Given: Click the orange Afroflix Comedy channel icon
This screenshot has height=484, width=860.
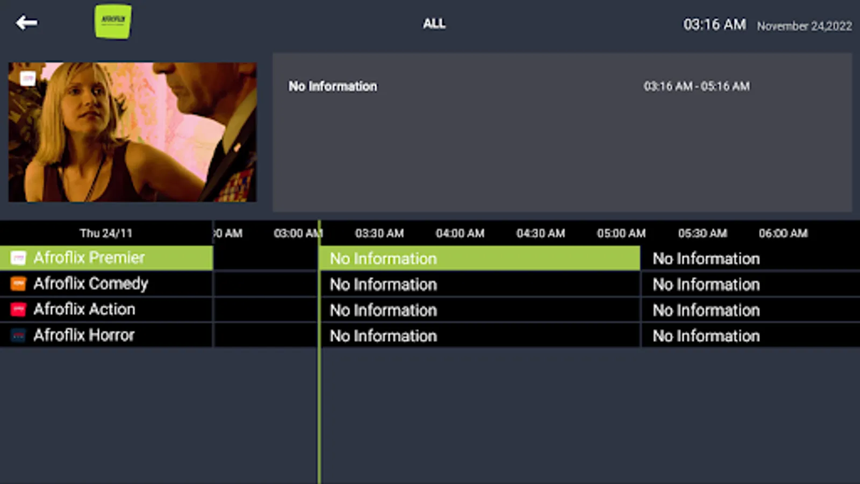Looking at the screenshot, I should pos(18,284).
